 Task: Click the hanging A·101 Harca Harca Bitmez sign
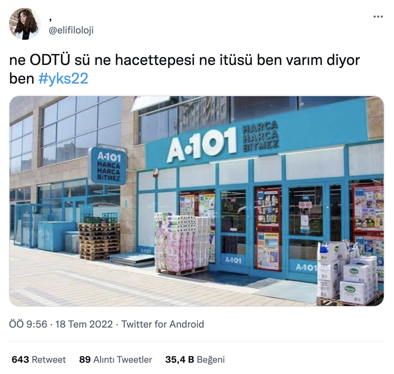(x=107, y=166)
